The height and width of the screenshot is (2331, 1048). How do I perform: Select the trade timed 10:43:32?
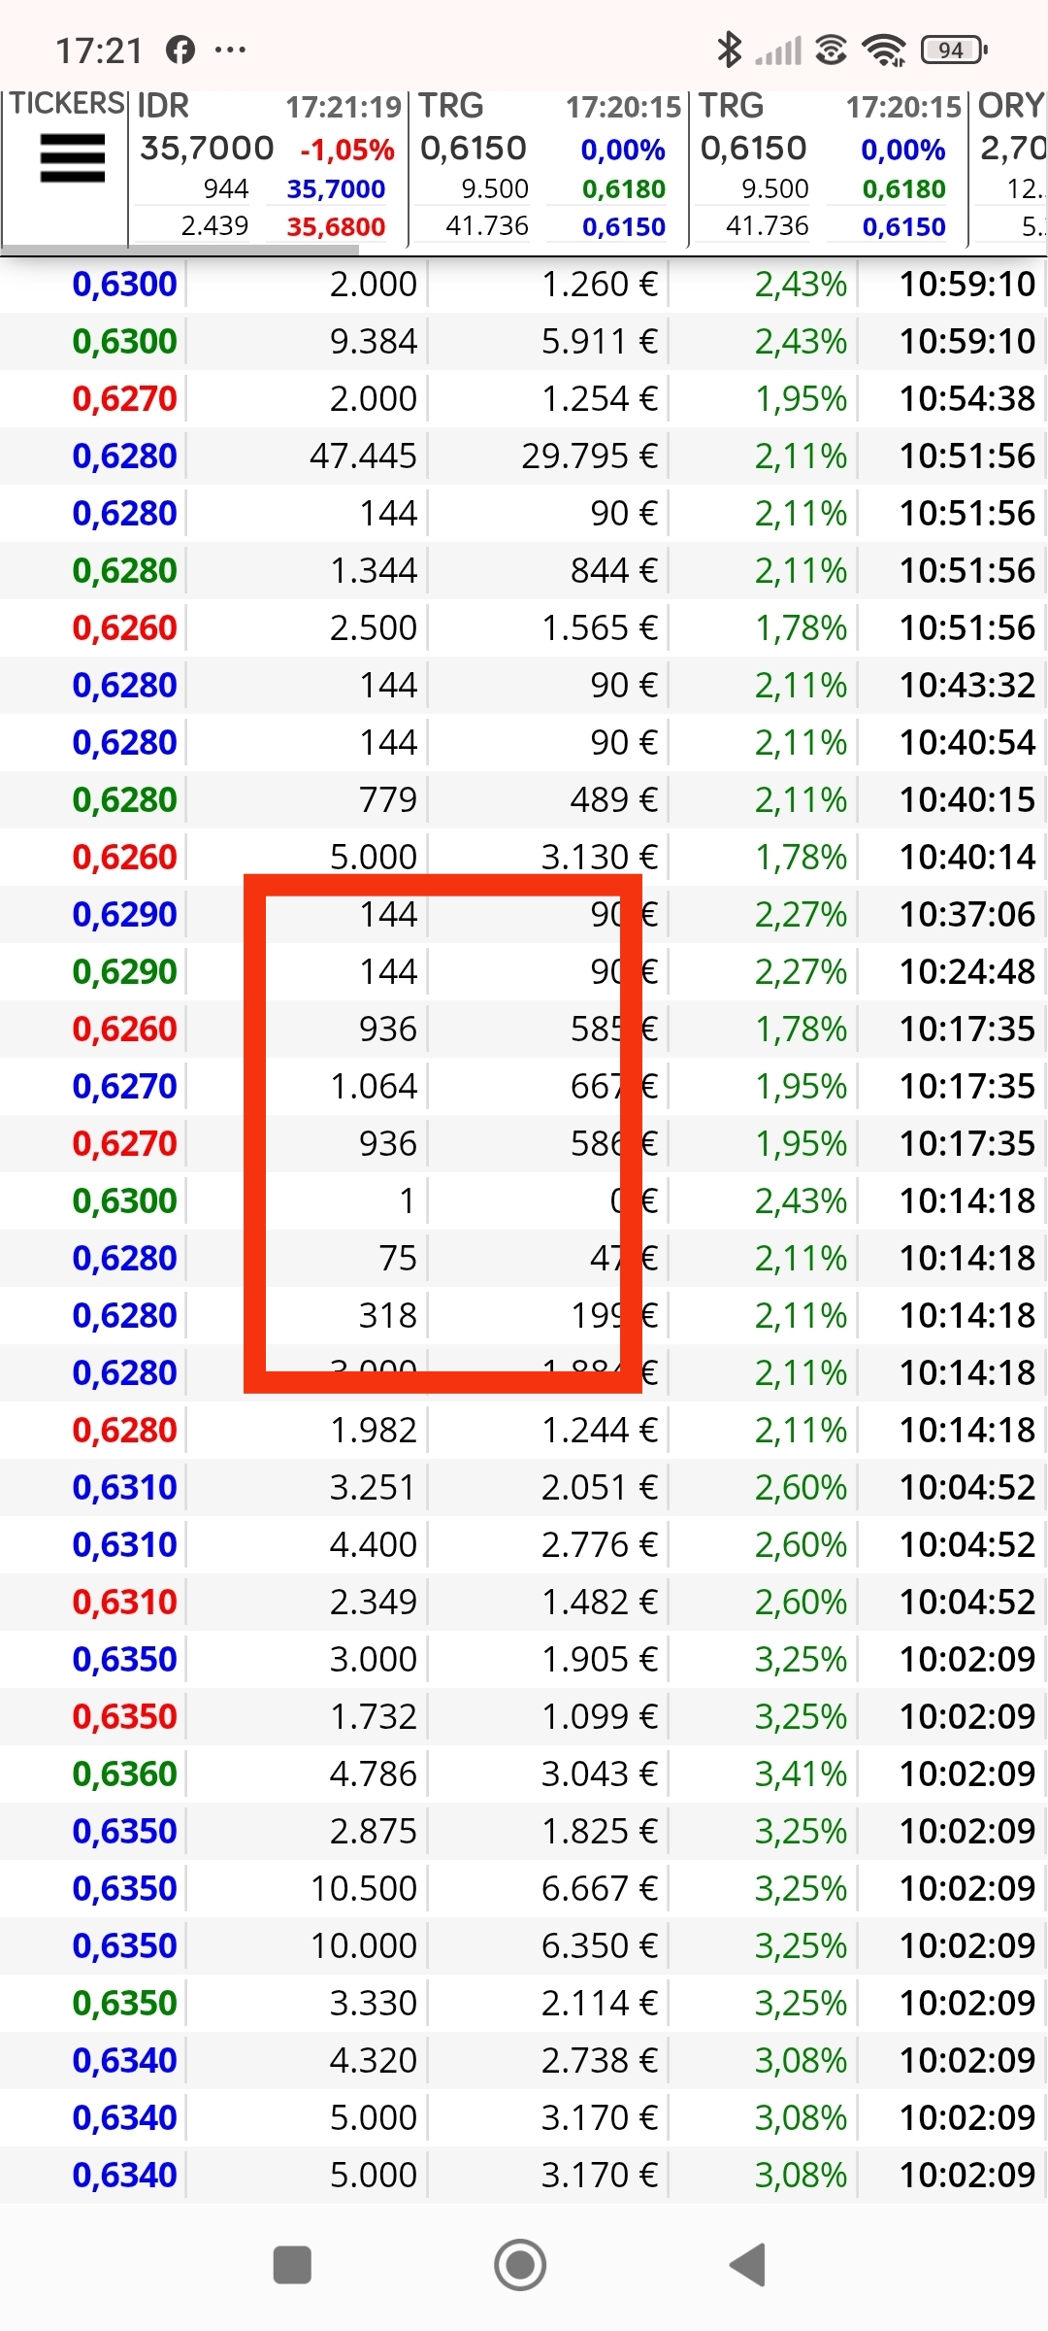point(524,685)
